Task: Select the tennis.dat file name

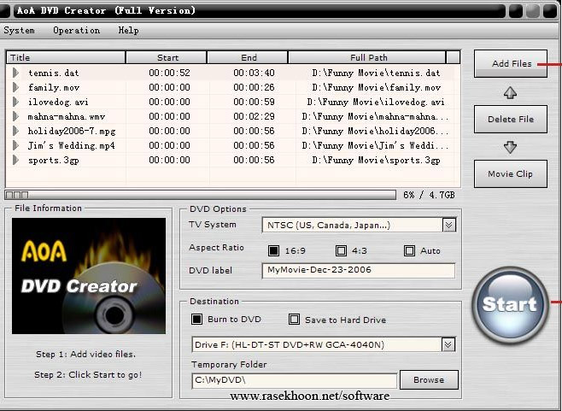Action: pos(54,73)
